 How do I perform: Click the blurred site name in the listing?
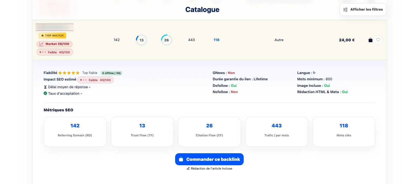55,27
